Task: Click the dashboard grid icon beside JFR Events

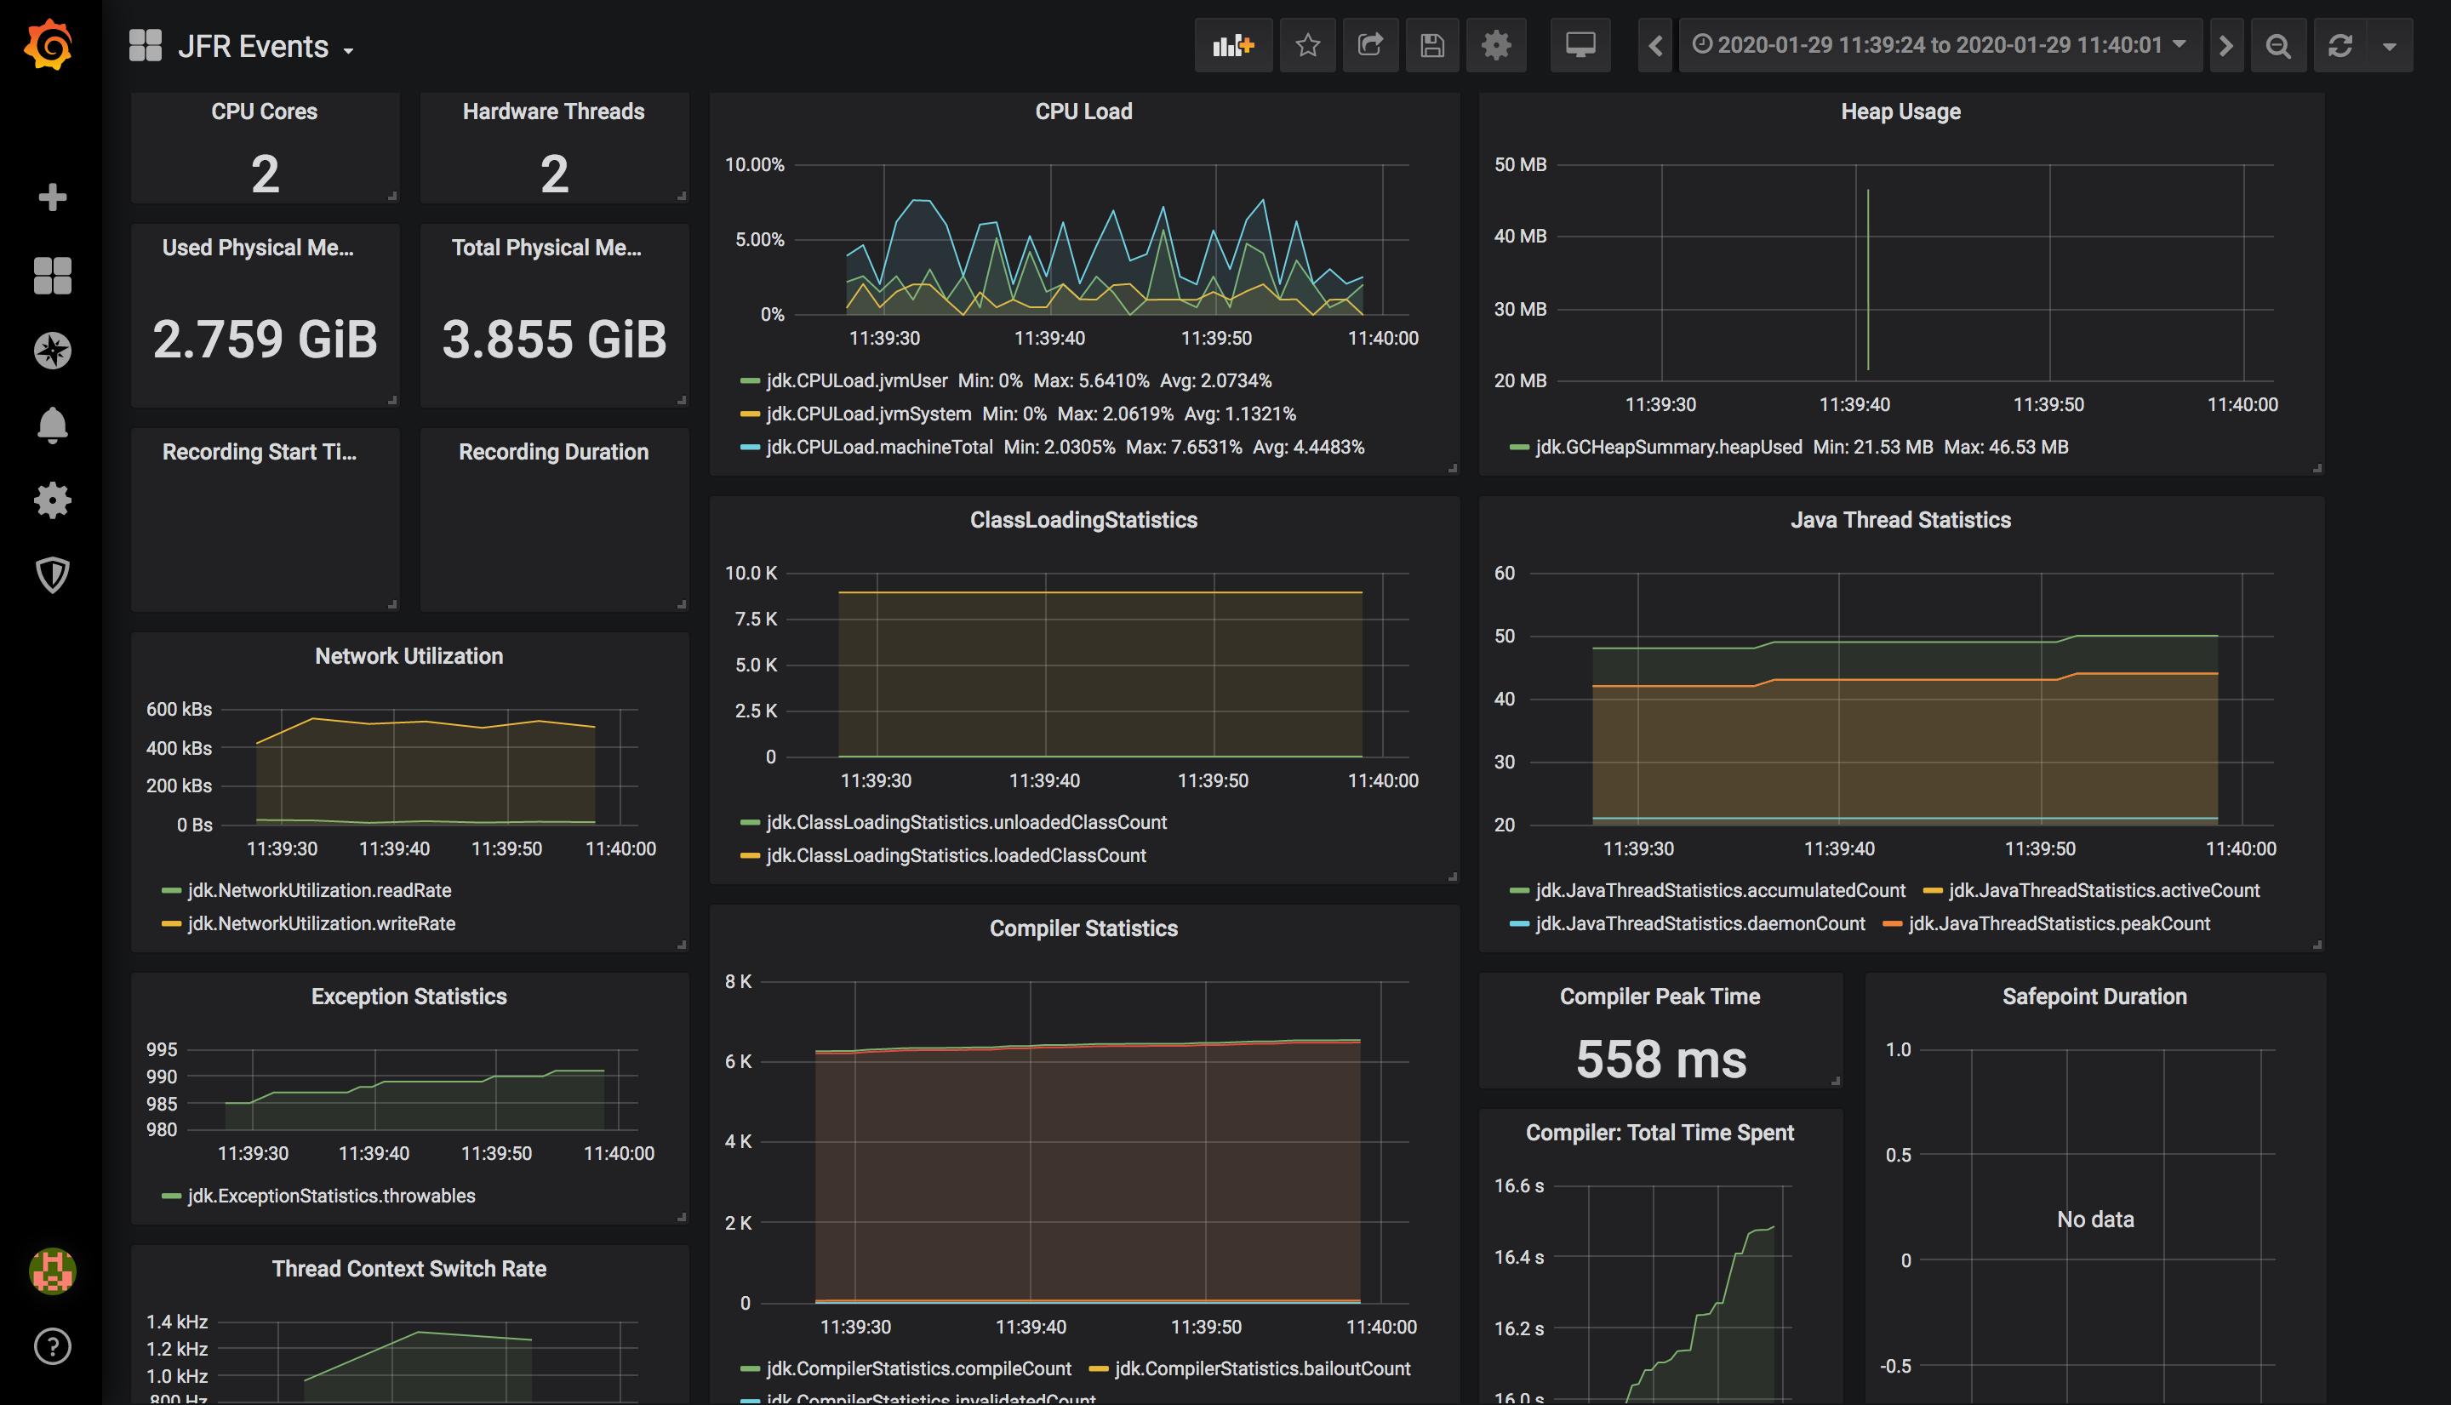Action: (x=146, y=45)
